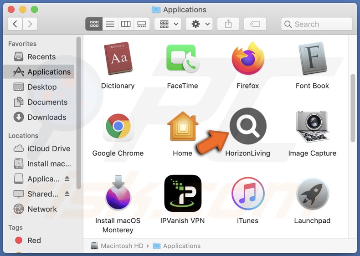Select the Home app icon
360x256 pixels.
click(183, 126)
